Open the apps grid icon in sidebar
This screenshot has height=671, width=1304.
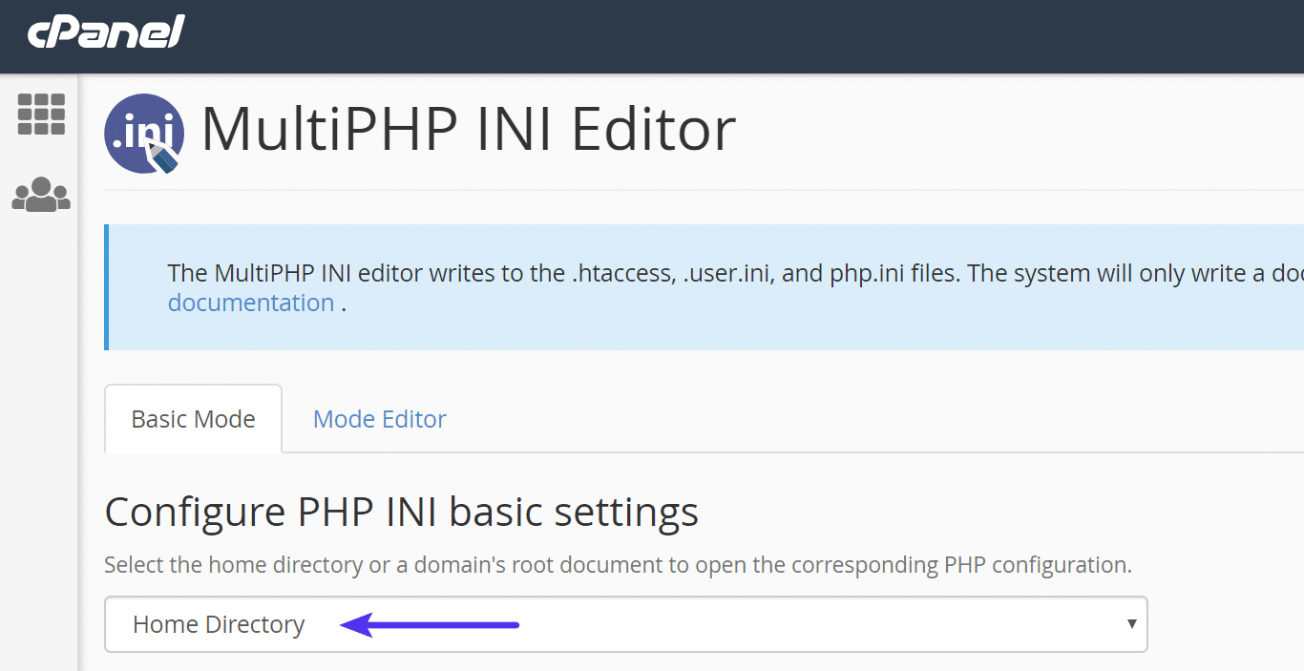pos(41,115)
